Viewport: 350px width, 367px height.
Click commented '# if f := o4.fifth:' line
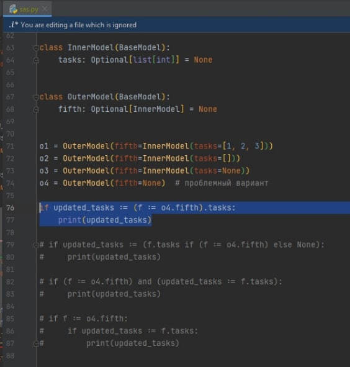coord(84,319)
